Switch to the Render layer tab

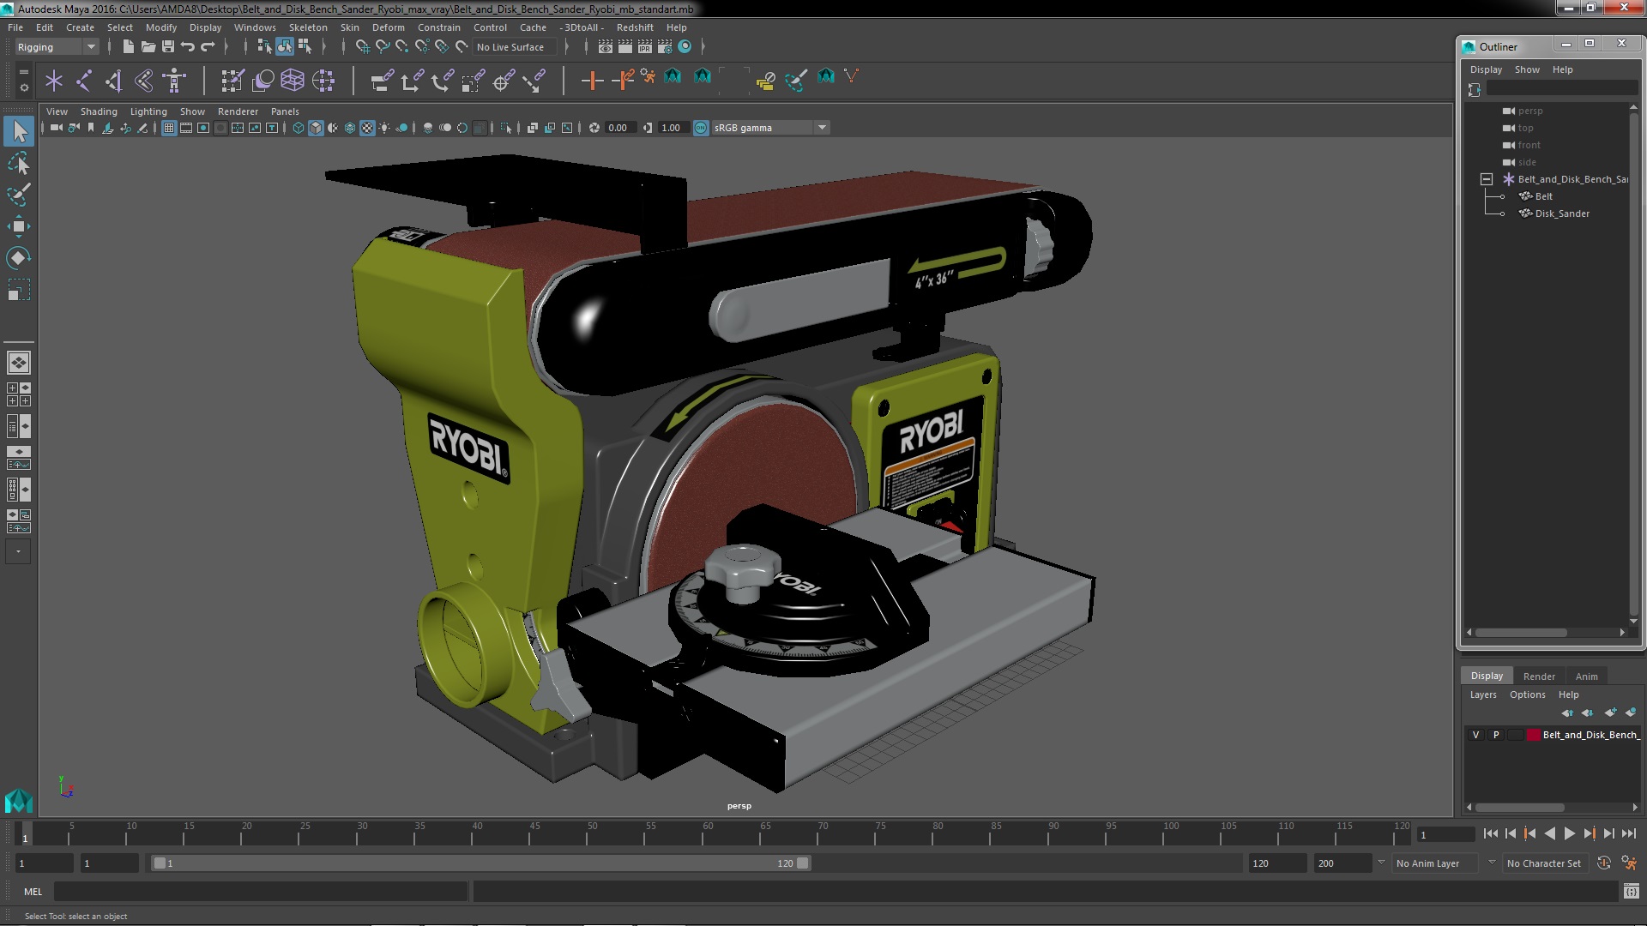tap(1539, 676)
